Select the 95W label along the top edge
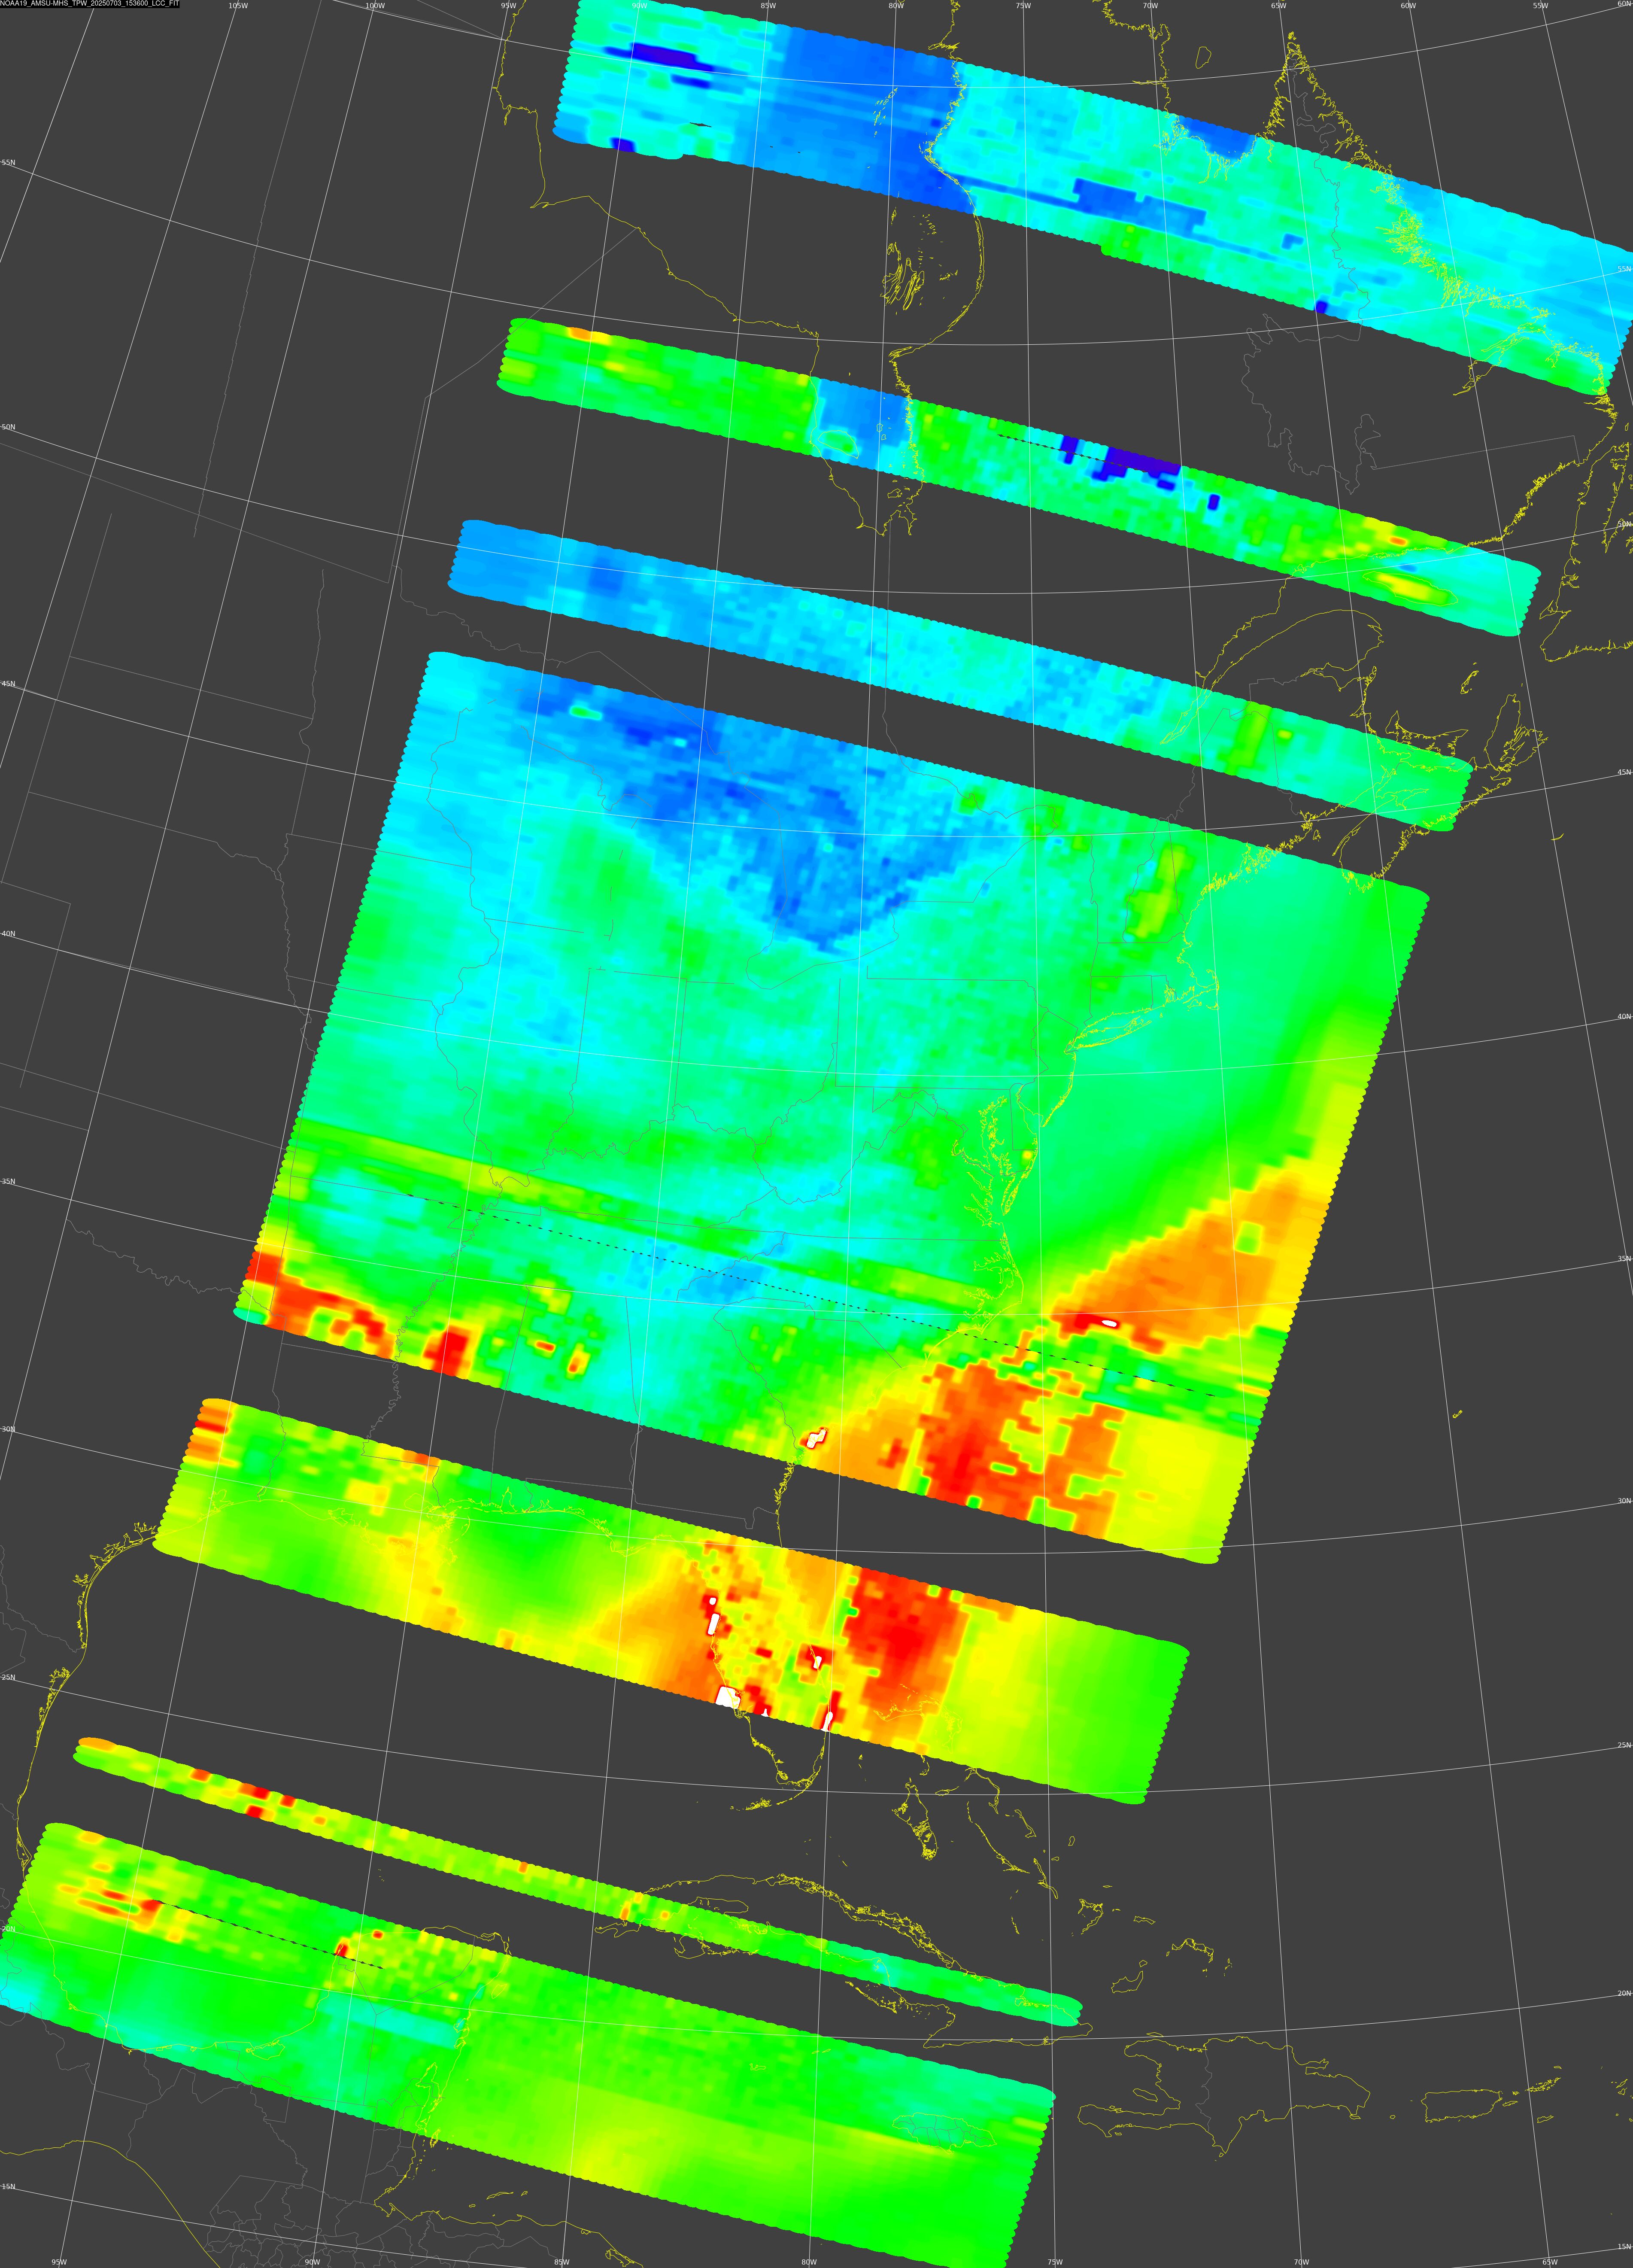The width and height of the screenshot is (1633, 2268). pos(508,6)
